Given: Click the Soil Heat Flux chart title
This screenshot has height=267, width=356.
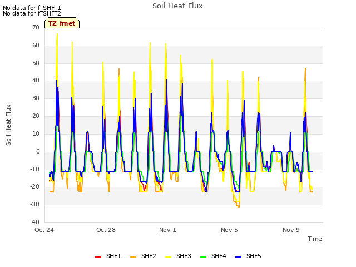Looking at the screenshot, I should click(x=177, y=6).
